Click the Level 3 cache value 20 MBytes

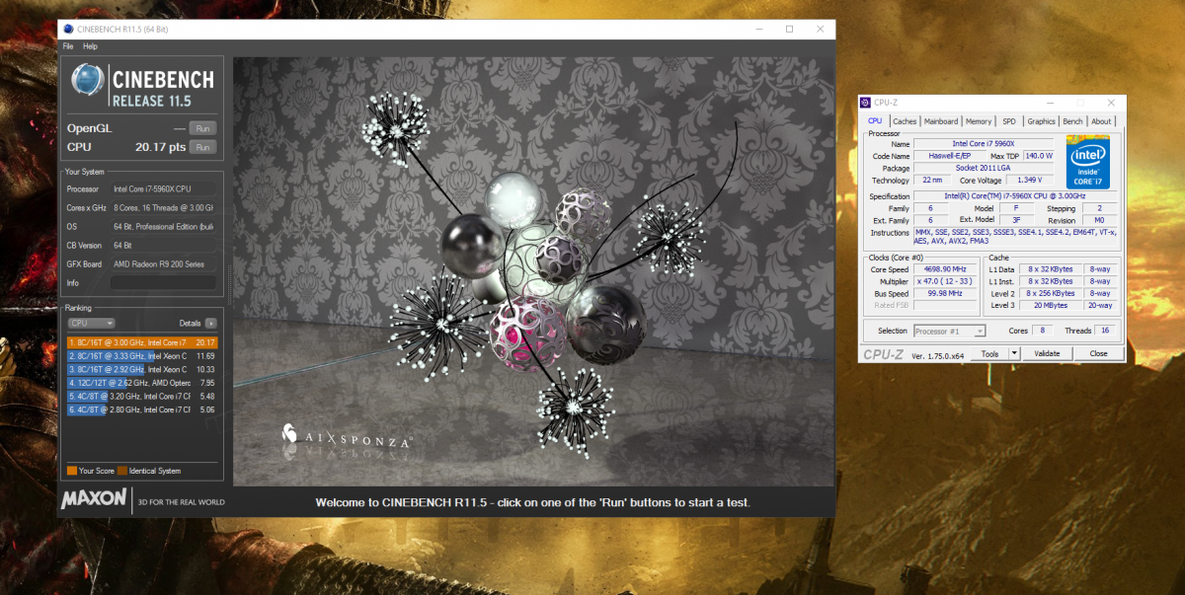pyautogui.click(x=1051, y=305)
